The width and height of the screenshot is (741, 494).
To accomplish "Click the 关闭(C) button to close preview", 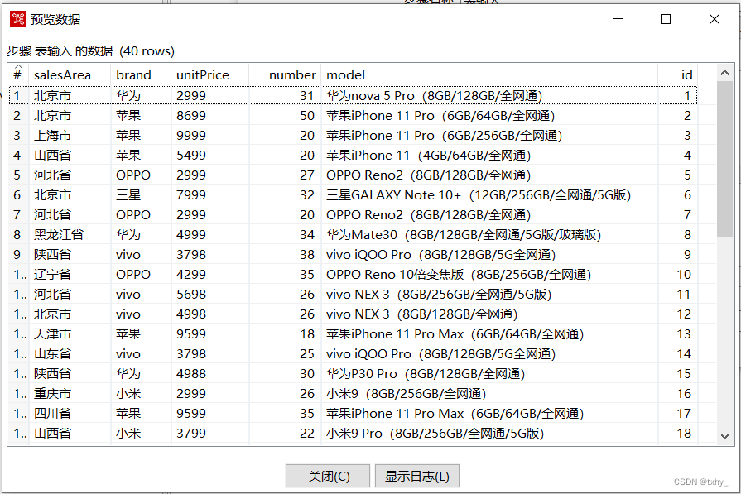I will 328,476.
